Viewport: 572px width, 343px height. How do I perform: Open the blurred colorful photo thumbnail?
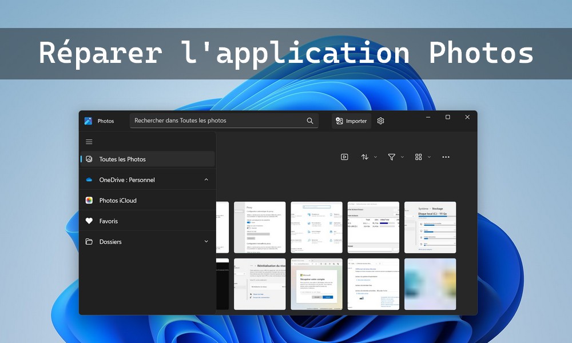(x=430, y=284)
